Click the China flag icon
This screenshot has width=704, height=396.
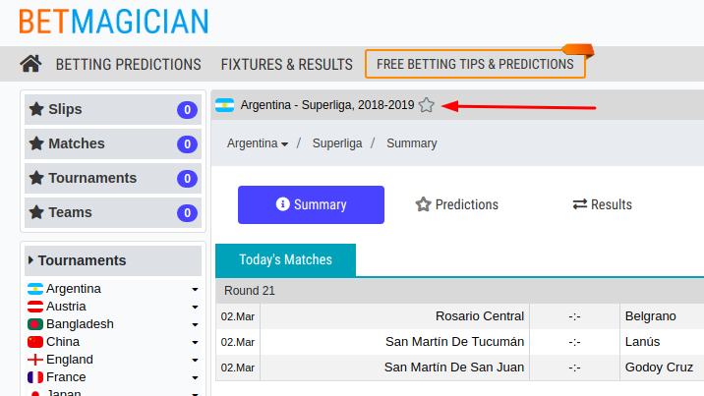click(x=35, y=342)
